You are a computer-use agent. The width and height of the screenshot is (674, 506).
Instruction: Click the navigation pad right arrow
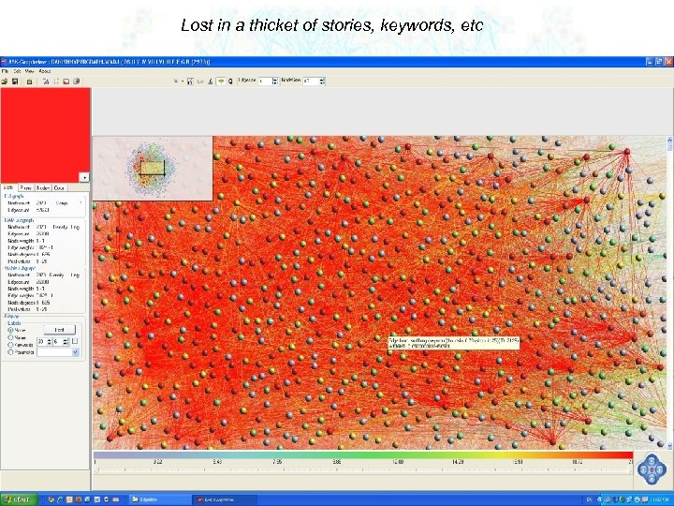(x=660, y=469)
